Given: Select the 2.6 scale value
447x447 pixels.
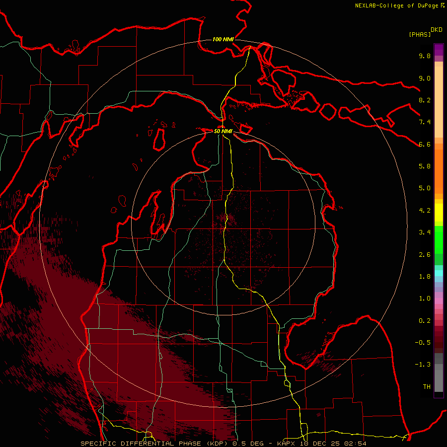Looking at the screenshot, I should [425, 255].
